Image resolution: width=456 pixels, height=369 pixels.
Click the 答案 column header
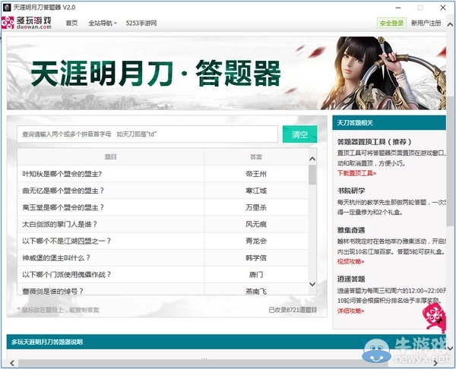[256, 157]
